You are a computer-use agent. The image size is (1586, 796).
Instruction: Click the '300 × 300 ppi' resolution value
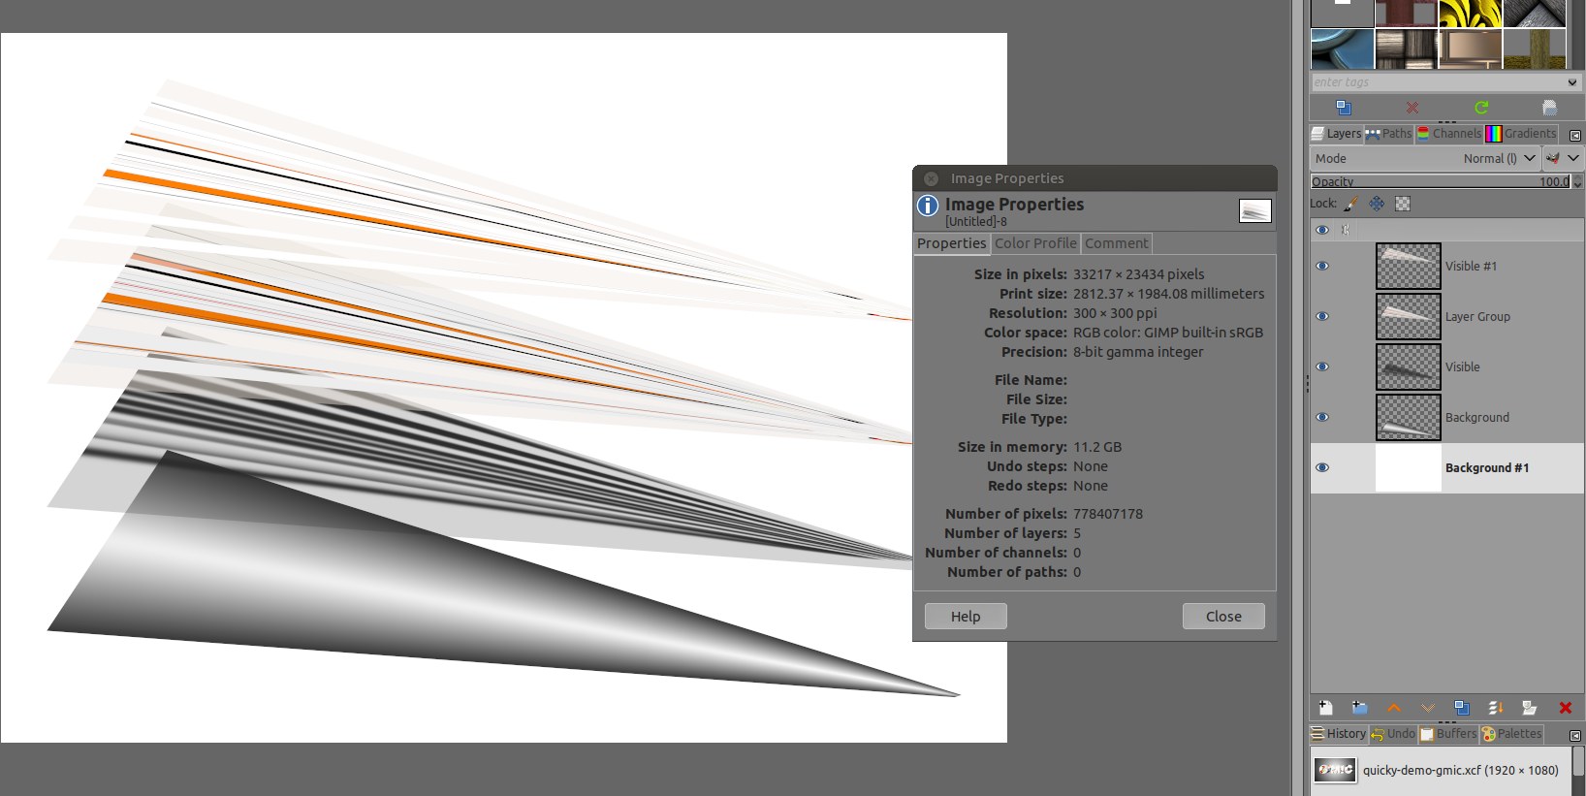[x=1115, y=313]
